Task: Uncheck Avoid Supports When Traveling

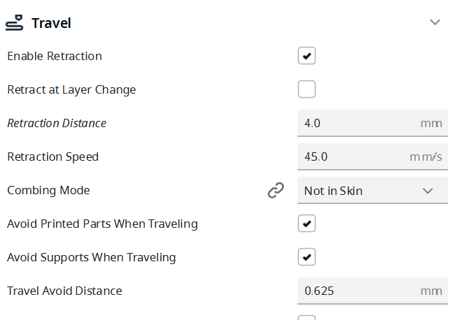Action: pyautogui.click(x=307, y=257)
